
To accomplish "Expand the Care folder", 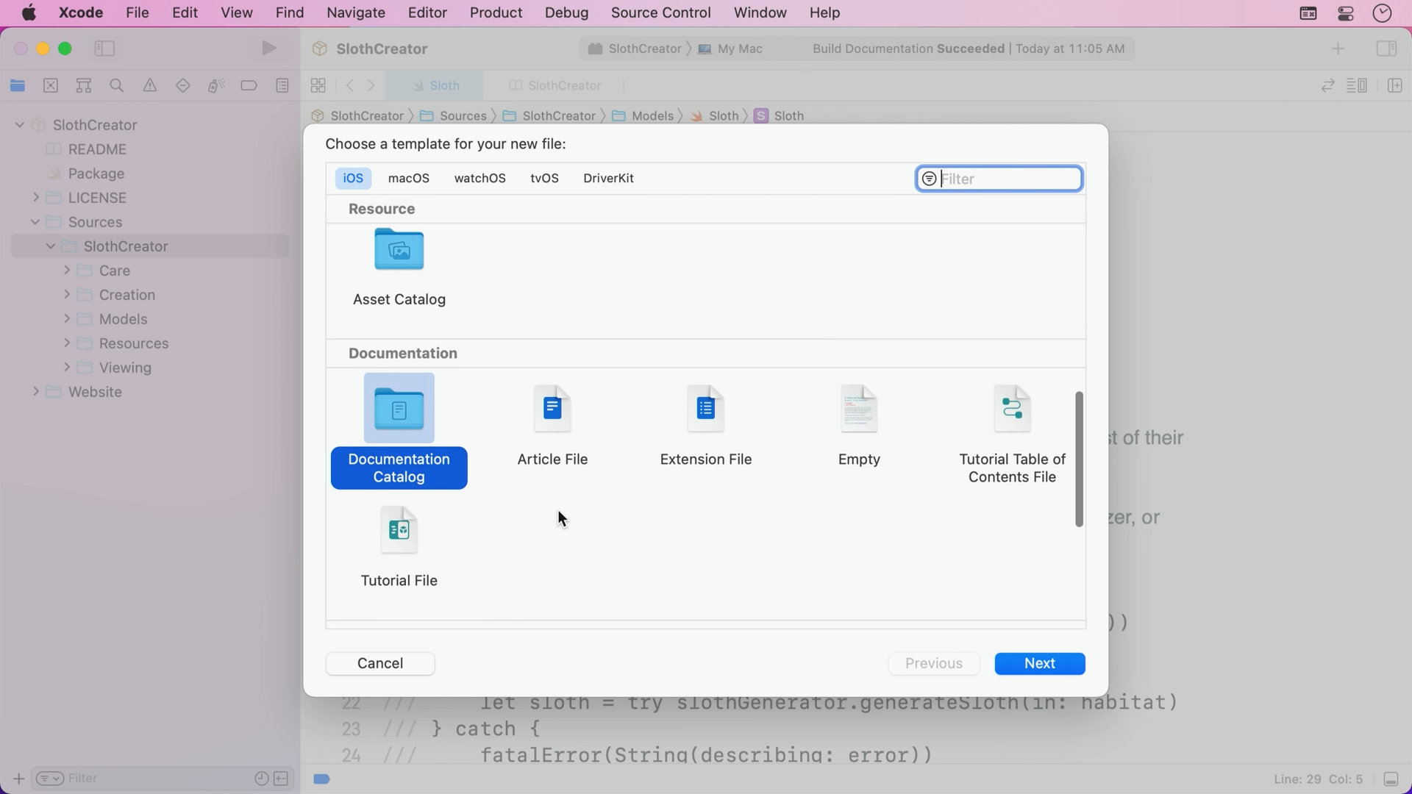I will (x=67, y=270).
